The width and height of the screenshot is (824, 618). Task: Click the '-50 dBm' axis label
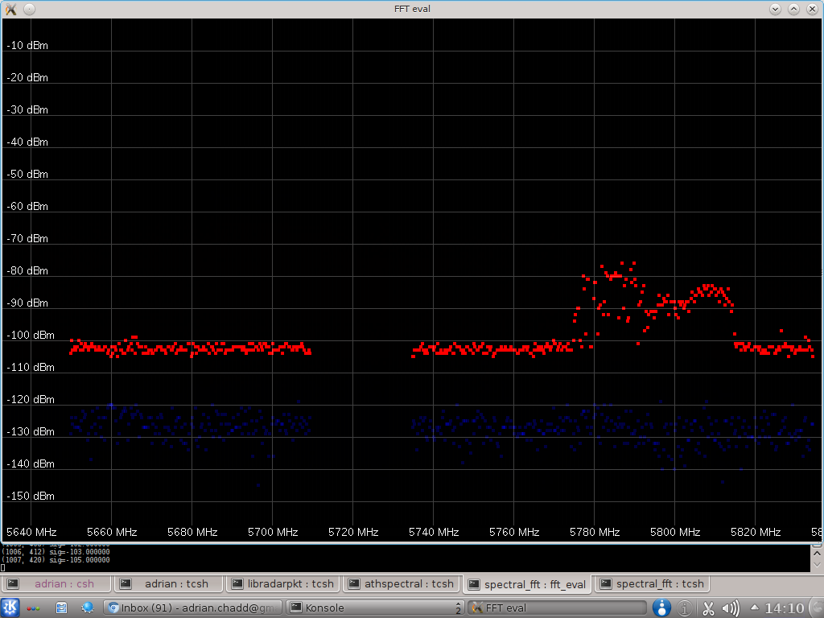[27, 175]
